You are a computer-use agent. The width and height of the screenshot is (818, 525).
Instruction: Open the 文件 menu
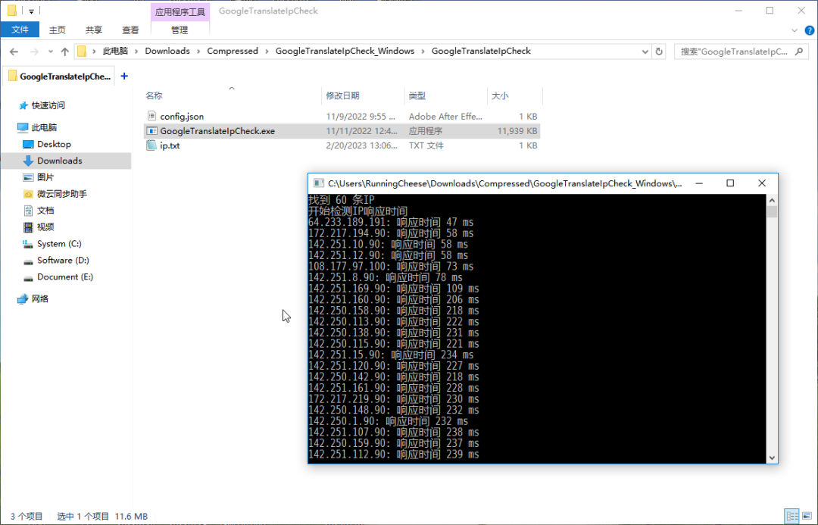pos(20,30)
